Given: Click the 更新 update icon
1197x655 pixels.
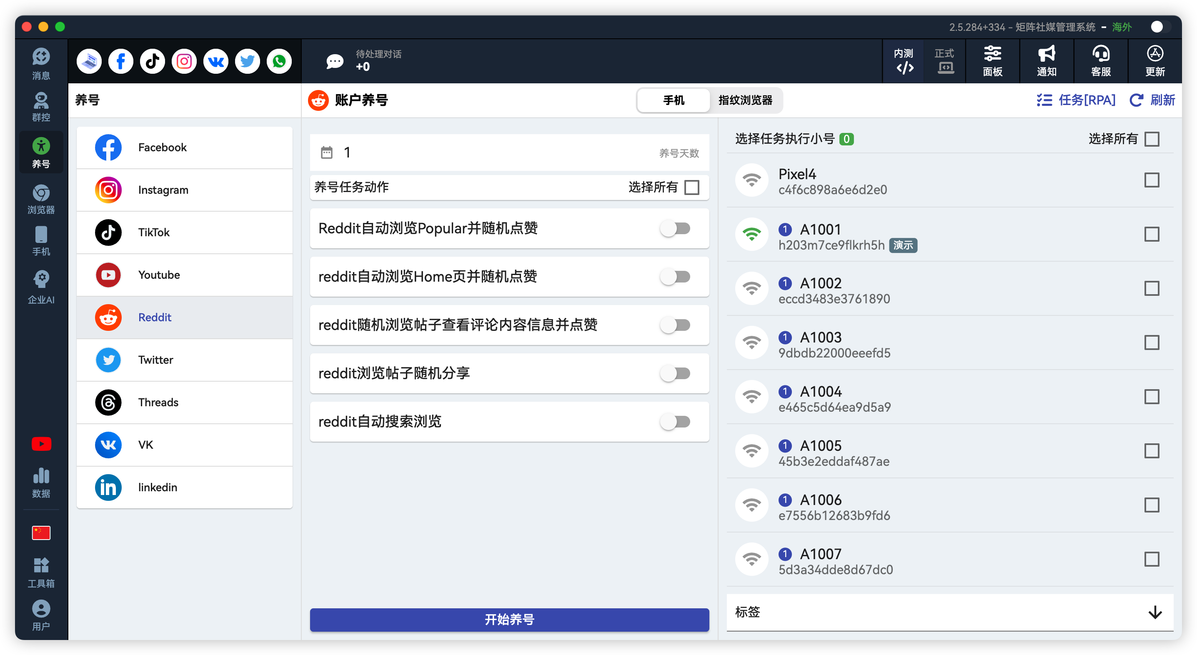Looking at the screenshot, I should pos(1155,61).
